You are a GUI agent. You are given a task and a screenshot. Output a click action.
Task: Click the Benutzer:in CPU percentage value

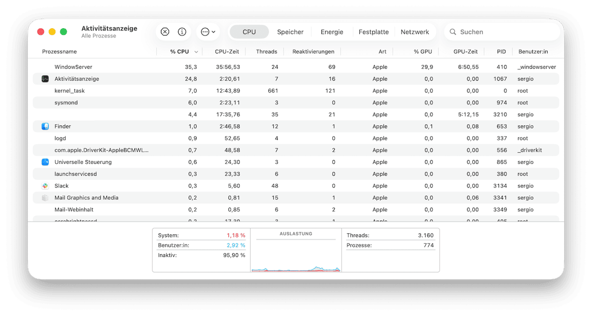236,246
